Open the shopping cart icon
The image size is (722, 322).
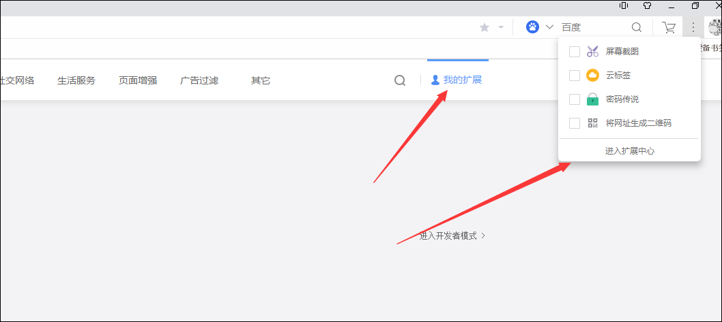tap(669, 27)
